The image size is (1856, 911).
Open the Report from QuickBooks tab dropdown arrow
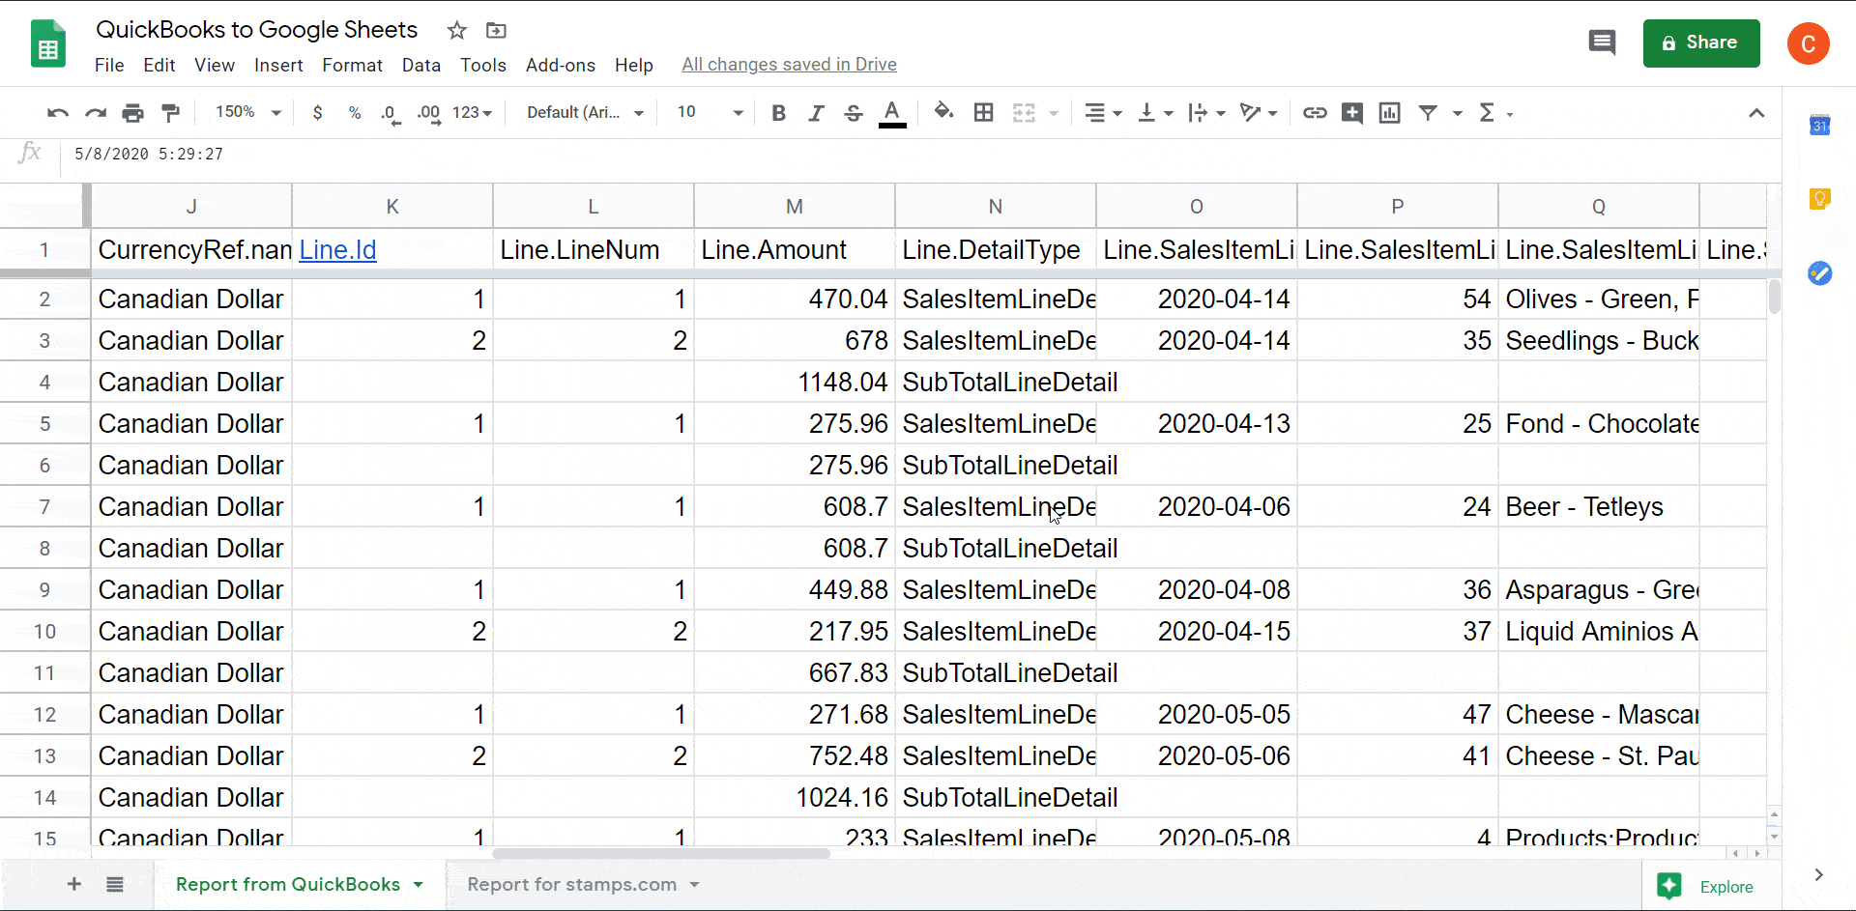(419, 885)
